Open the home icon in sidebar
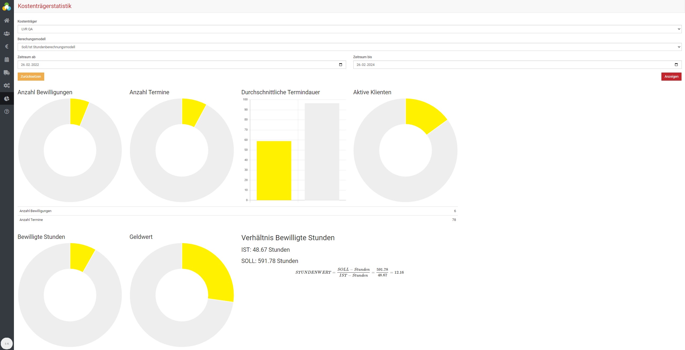Screen dimensions: 685x350 (7, 21)
